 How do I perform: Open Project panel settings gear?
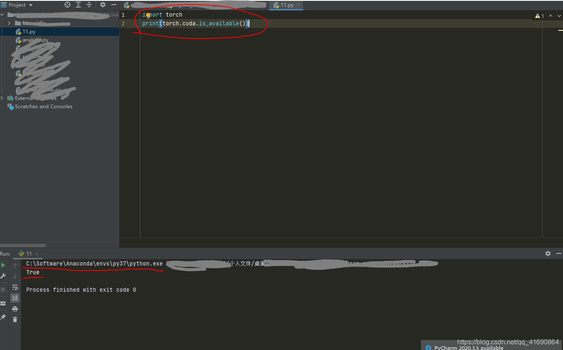coord(103,5)
